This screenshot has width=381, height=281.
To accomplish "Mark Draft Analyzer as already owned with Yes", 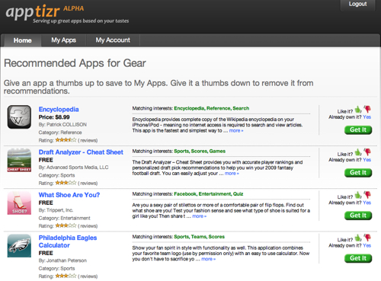I will click(367, 160).
